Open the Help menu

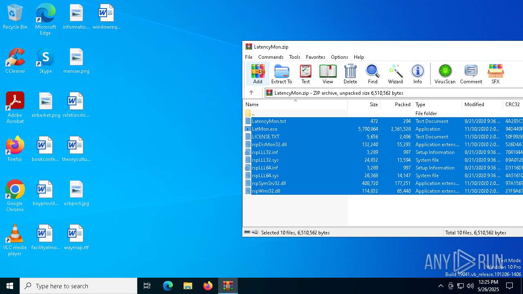click(x=359, y=57)
